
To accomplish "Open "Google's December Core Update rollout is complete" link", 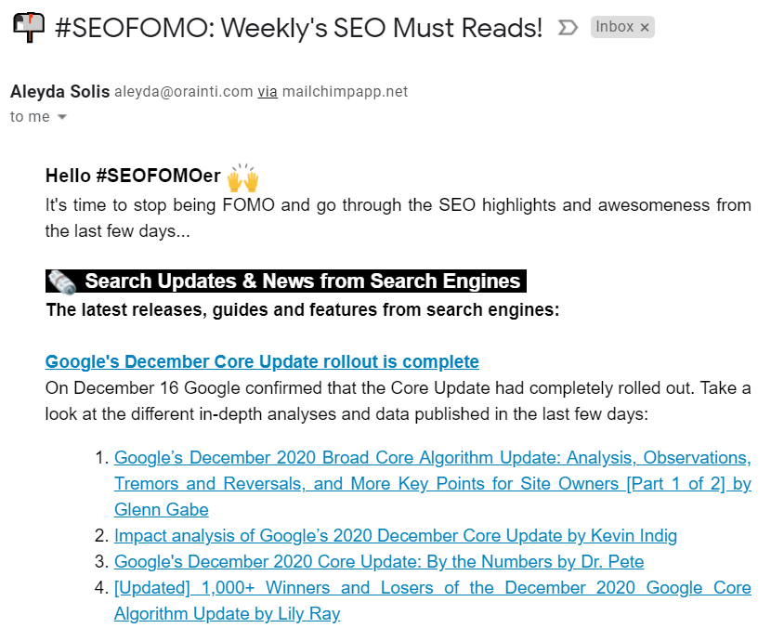I will (x=262, y=361).
